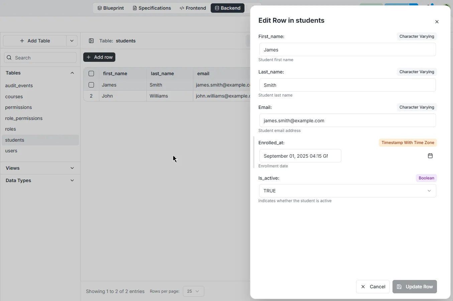453x301 pixels.
Task: Open the Add Table dropdown arrow
Action: point(72,41)
